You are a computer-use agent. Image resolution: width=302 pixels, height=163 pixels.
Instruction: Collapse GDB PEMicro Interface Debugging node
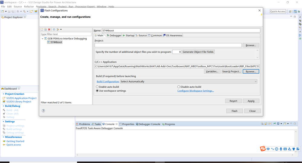coord(43,39)
